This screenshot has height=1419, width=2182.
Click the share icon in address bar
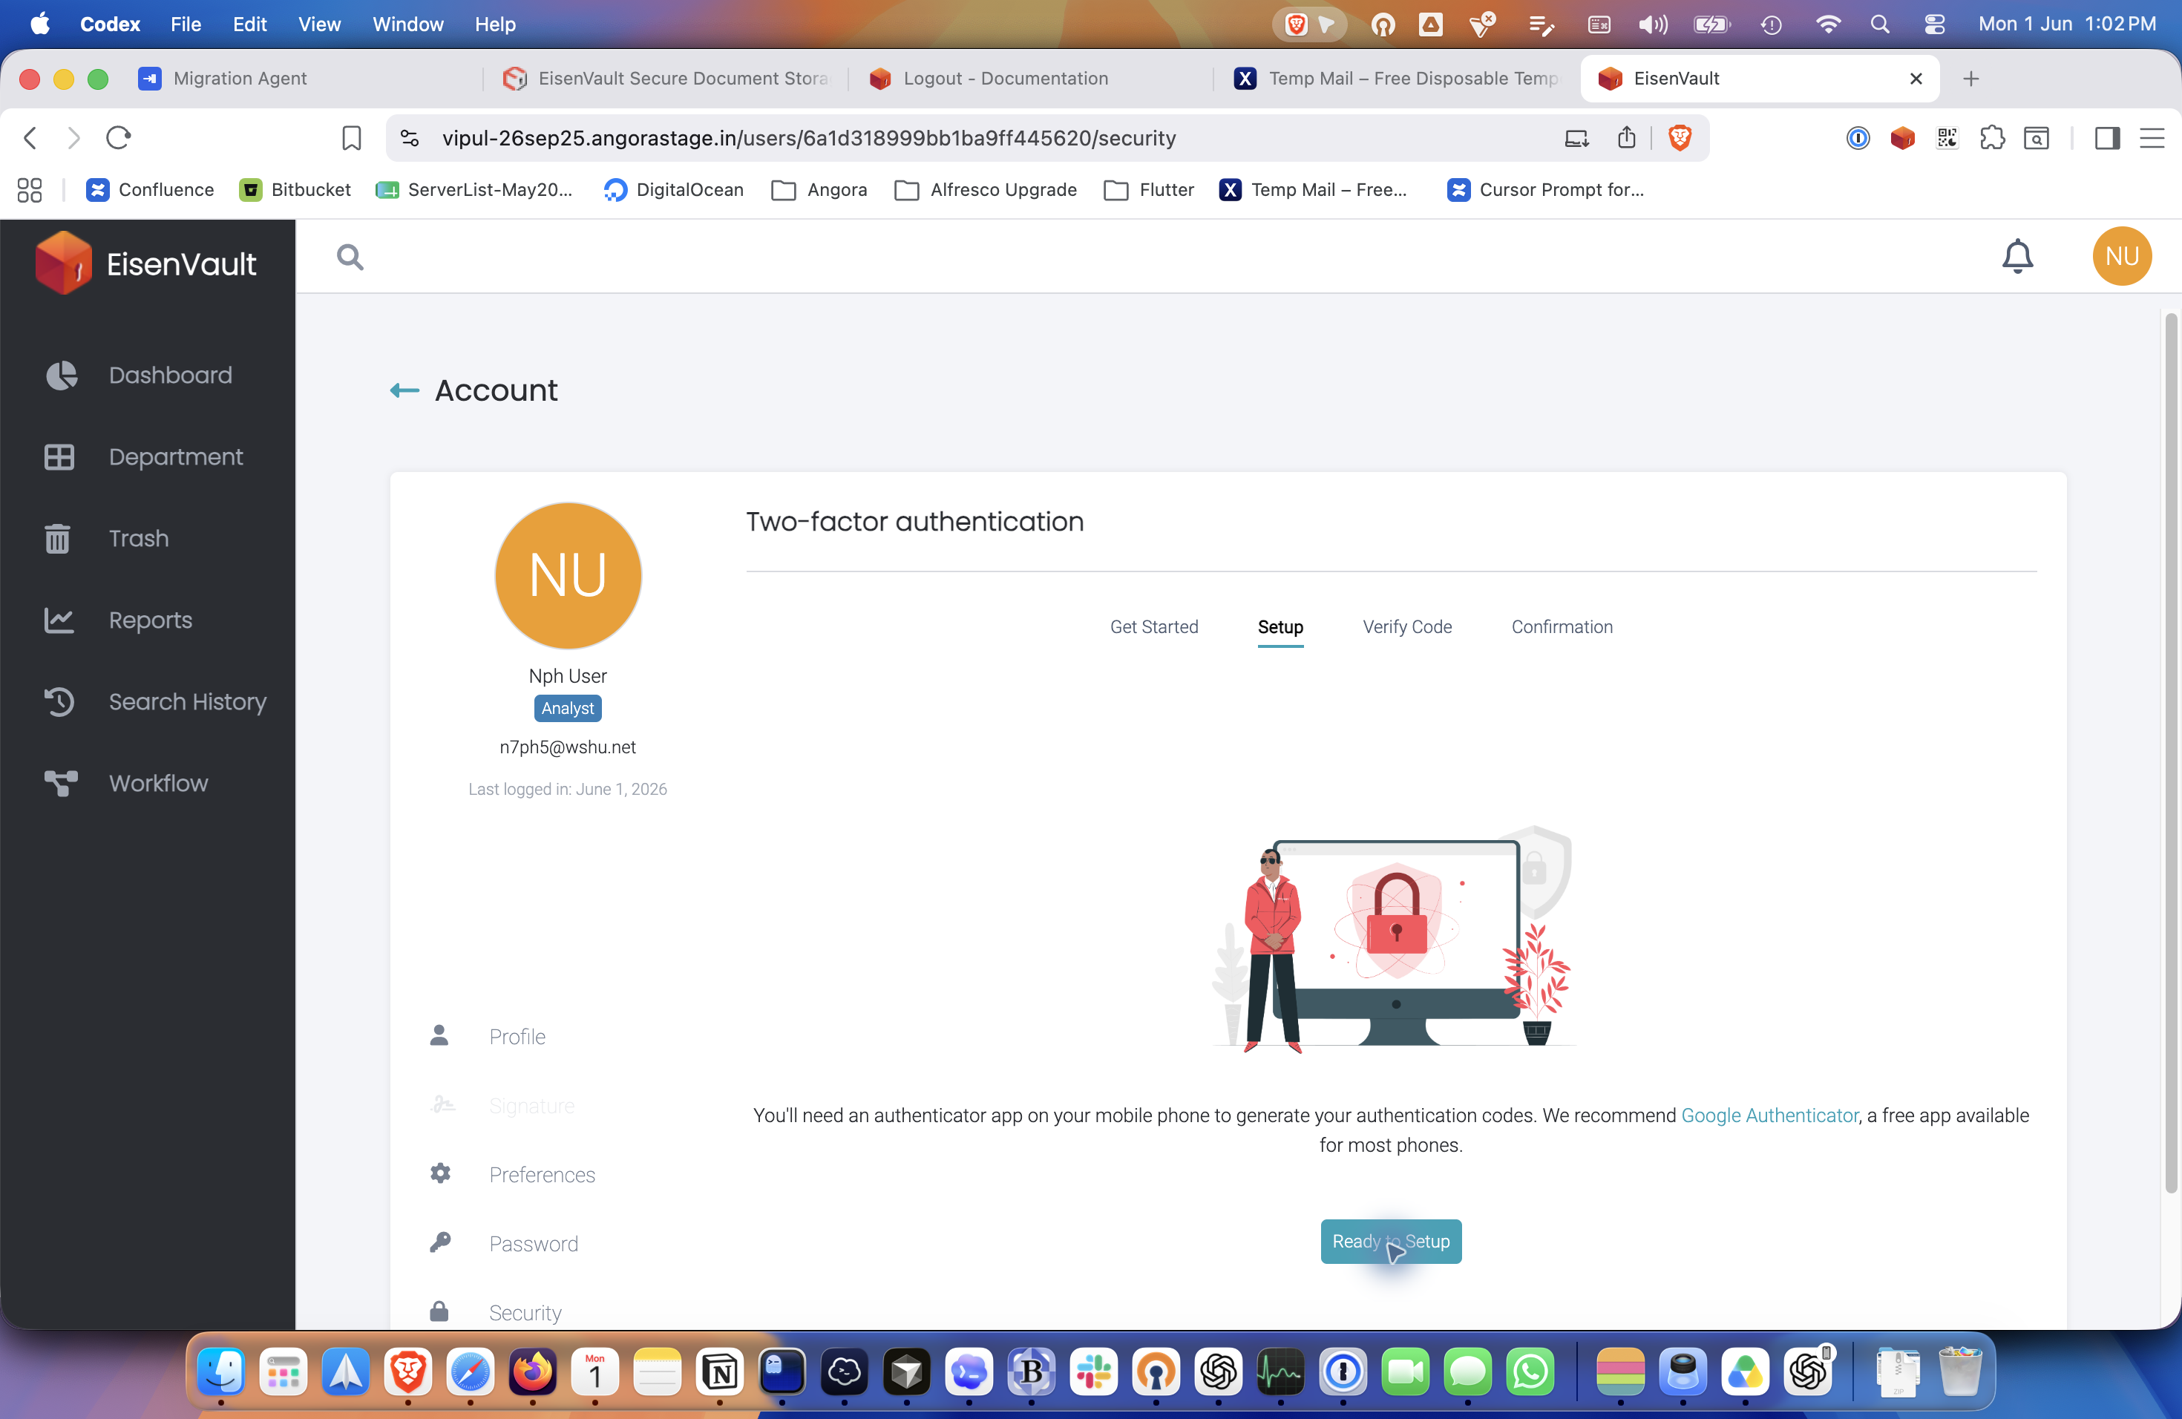coord(1626,137)
